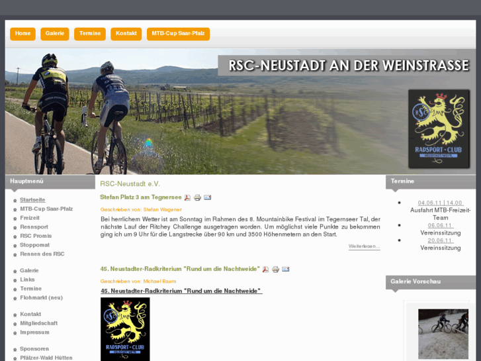The height and width of the screenshot is (361, 481).
Task: Open PDF icon for Stefan Platz 3 article
Action: click(x=187, y=197)
